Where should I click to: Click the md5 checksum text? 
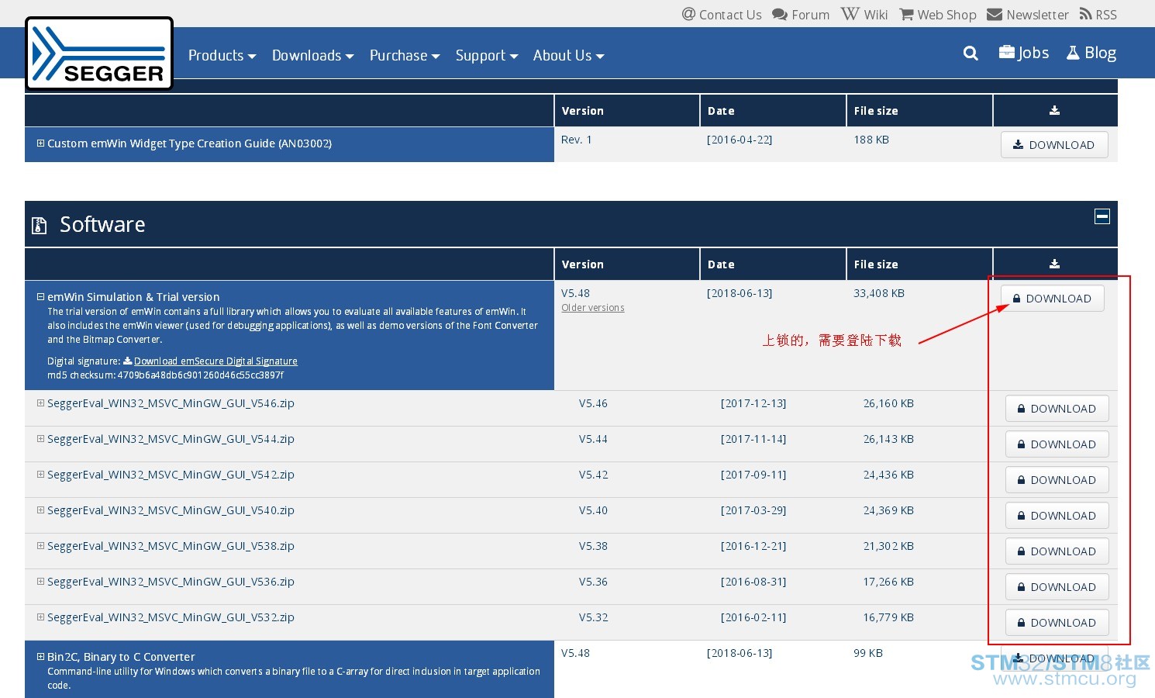tap(165, 375)
